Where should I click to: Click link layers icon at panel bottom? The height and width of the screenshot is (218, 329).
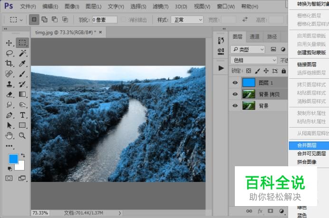(x=249, y=211)
